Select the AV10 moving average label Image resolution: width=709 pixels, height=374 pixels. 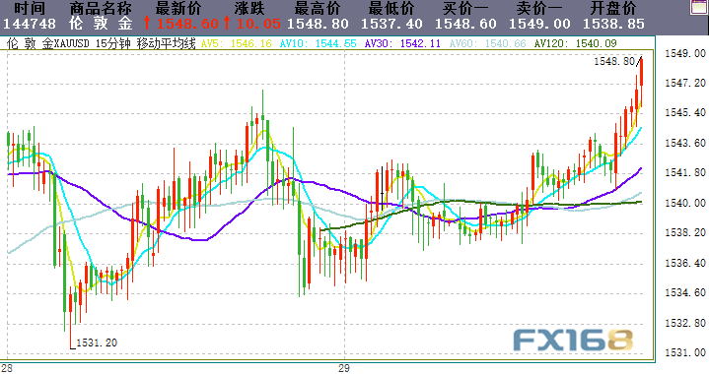(318, 43)
